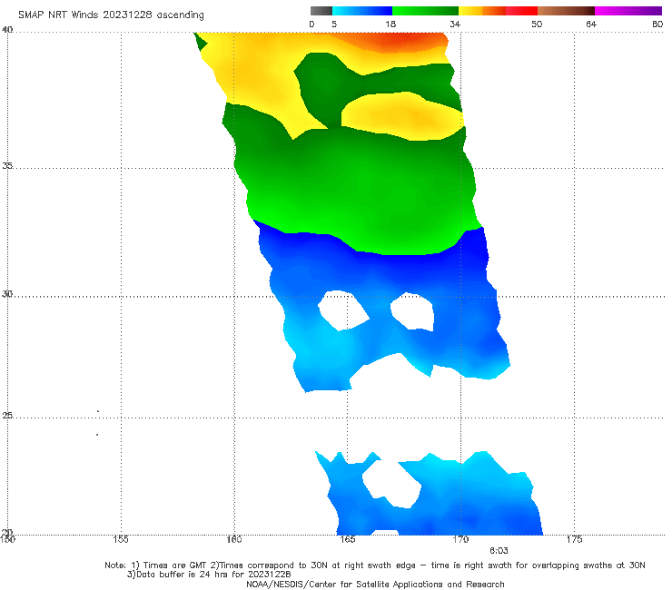Viewport: 672px width, 590px height.
Task: Click the longitude label '160'
Action: point(234,539)
